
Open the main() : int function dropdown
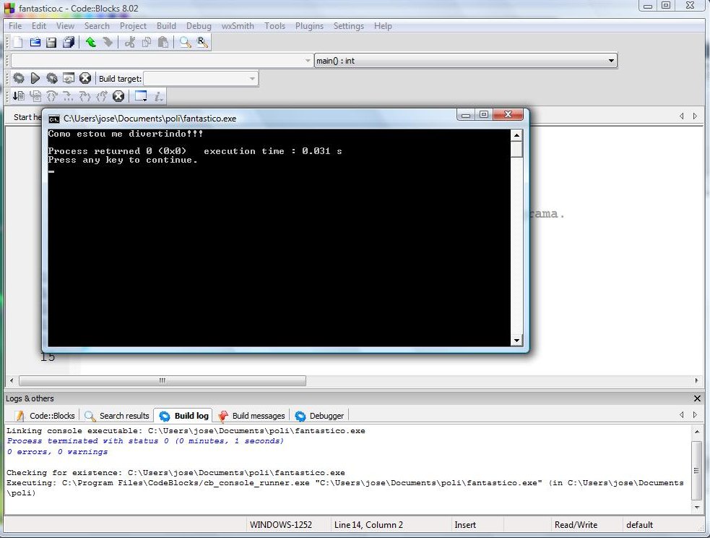click(x=611, y=61)
